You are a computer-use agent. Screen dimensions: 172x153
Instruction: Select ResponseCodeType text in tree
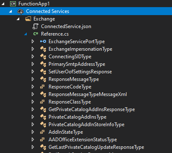coord(70,87)
